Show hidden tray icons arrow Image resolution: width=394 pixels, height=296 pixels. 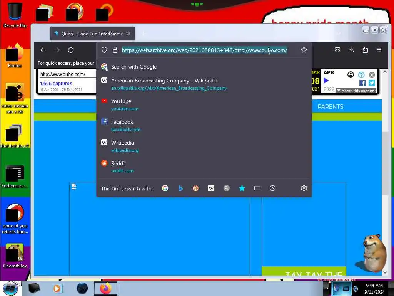(327, 289)
